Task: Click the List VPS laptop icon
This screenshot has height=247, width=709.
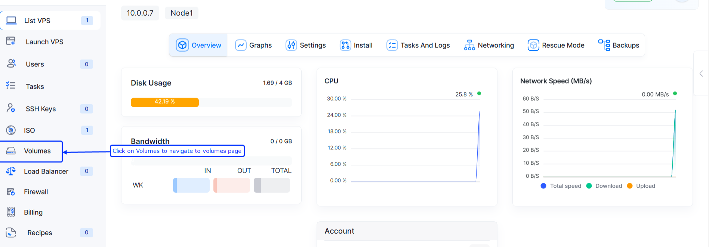Action: click(x=11, y=20)
